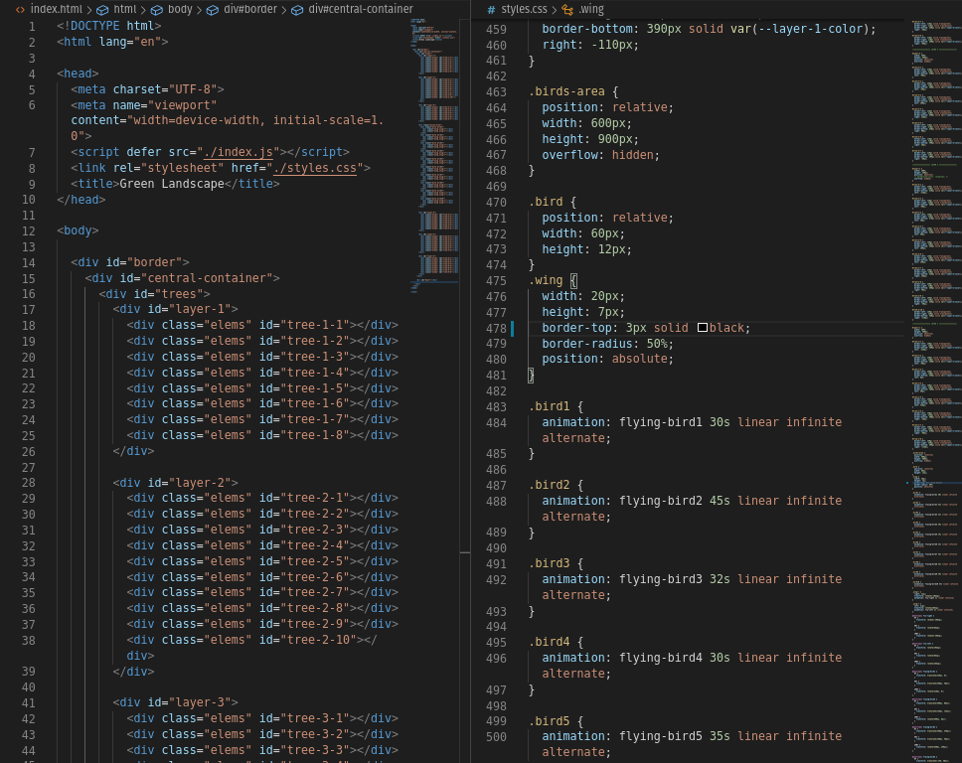Open the styles.css breadcrumb item
The width and height of the screenshot is (962, 763).
tap(517, 9)
